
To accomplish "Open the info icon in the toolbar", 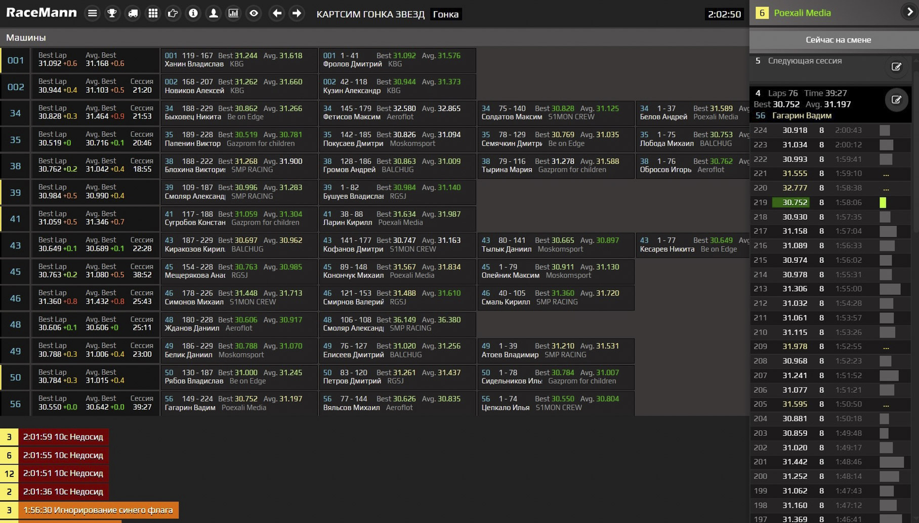I will click(x=193, y=14).
